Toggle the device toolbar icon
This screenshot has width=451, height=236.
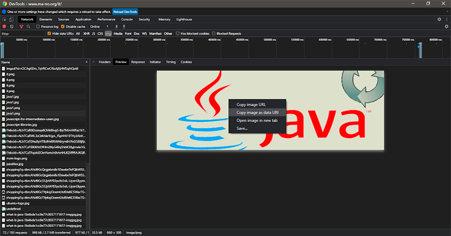(11, 20)
